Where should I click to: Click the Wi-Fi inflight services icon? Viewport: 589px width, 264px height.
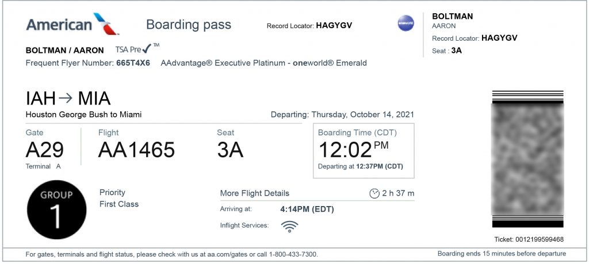coord(289,226)
